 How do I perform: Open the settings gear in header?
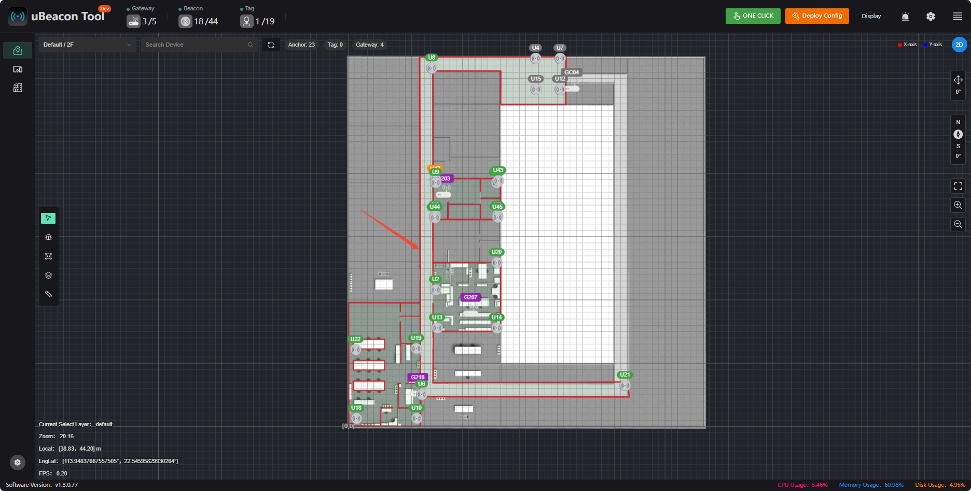(931, 17)
